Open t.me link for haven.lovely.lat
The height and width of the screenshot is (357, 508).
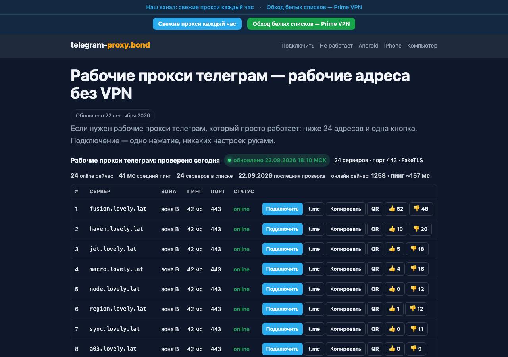point(314,229)
